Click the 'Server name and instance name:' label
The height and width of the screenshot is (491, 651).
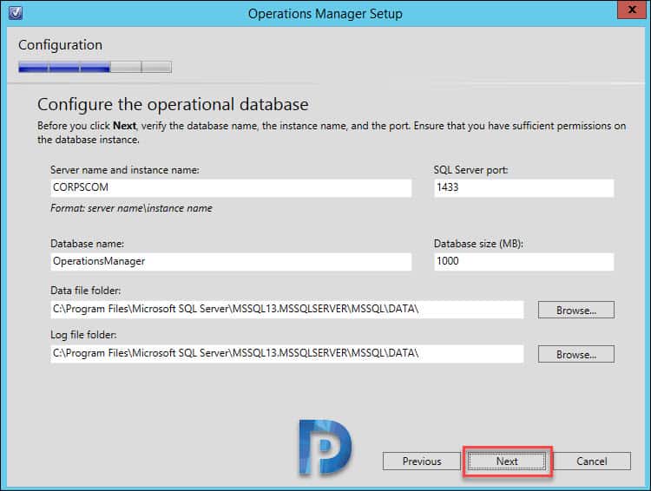point(124,170)
